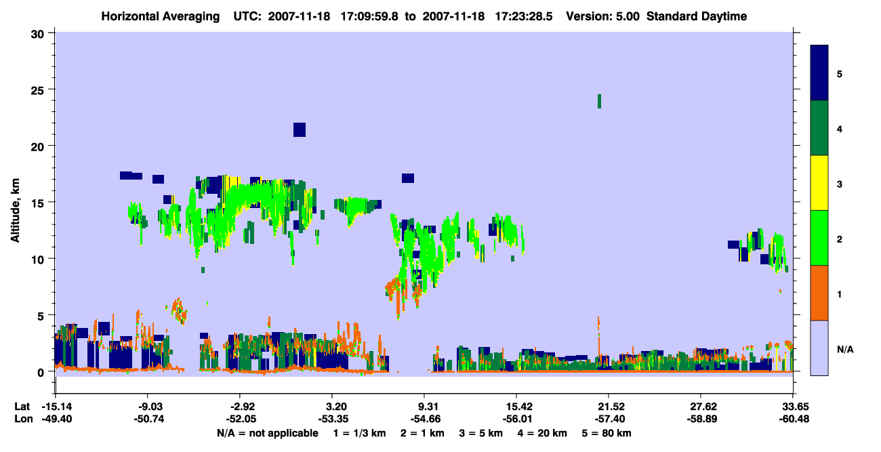Screen dimensions: 881x452
Task: Click the longitude value -52.05
Action: tap(241, 419)
